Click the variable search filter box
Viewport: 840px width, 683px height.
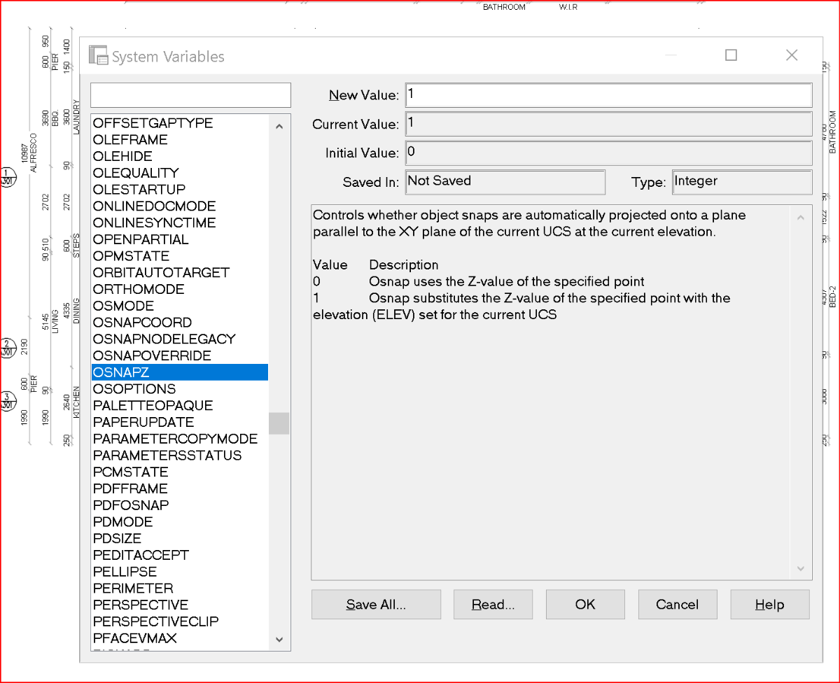[190, 95]
